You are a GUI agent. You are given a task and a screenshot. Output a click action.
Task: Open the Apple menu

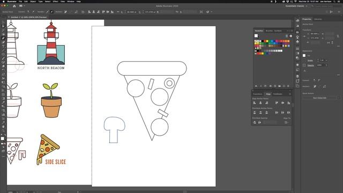(3, 1)
